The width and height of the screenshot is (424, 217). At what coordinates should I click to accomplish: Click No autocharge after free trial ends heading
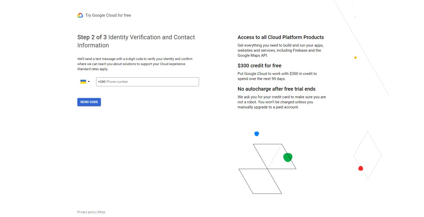[x=276, y=89]
